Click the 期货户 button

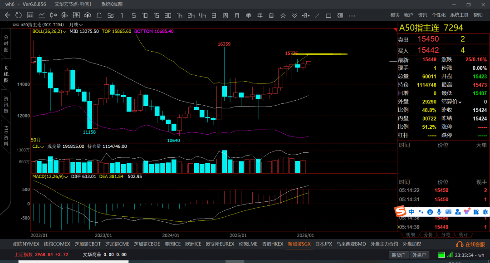pos(398,255)
